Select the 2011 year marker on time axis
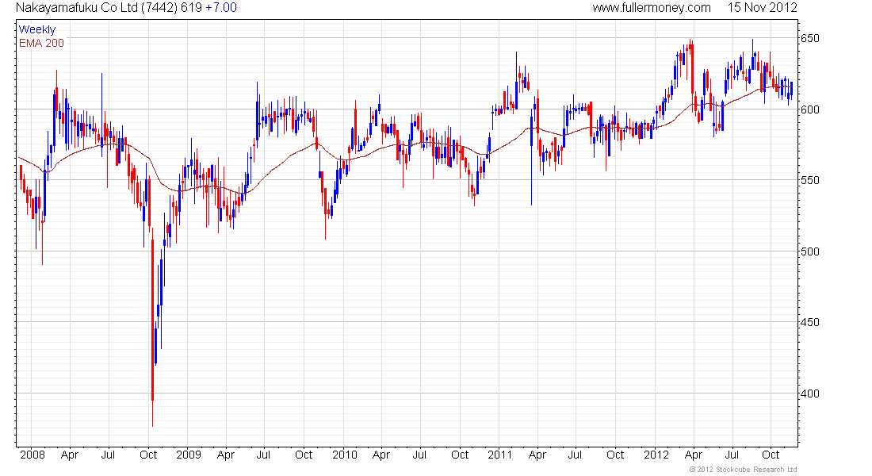Viewport: 872px width, 476px height. pyautogui.click(x=500, y=455)
